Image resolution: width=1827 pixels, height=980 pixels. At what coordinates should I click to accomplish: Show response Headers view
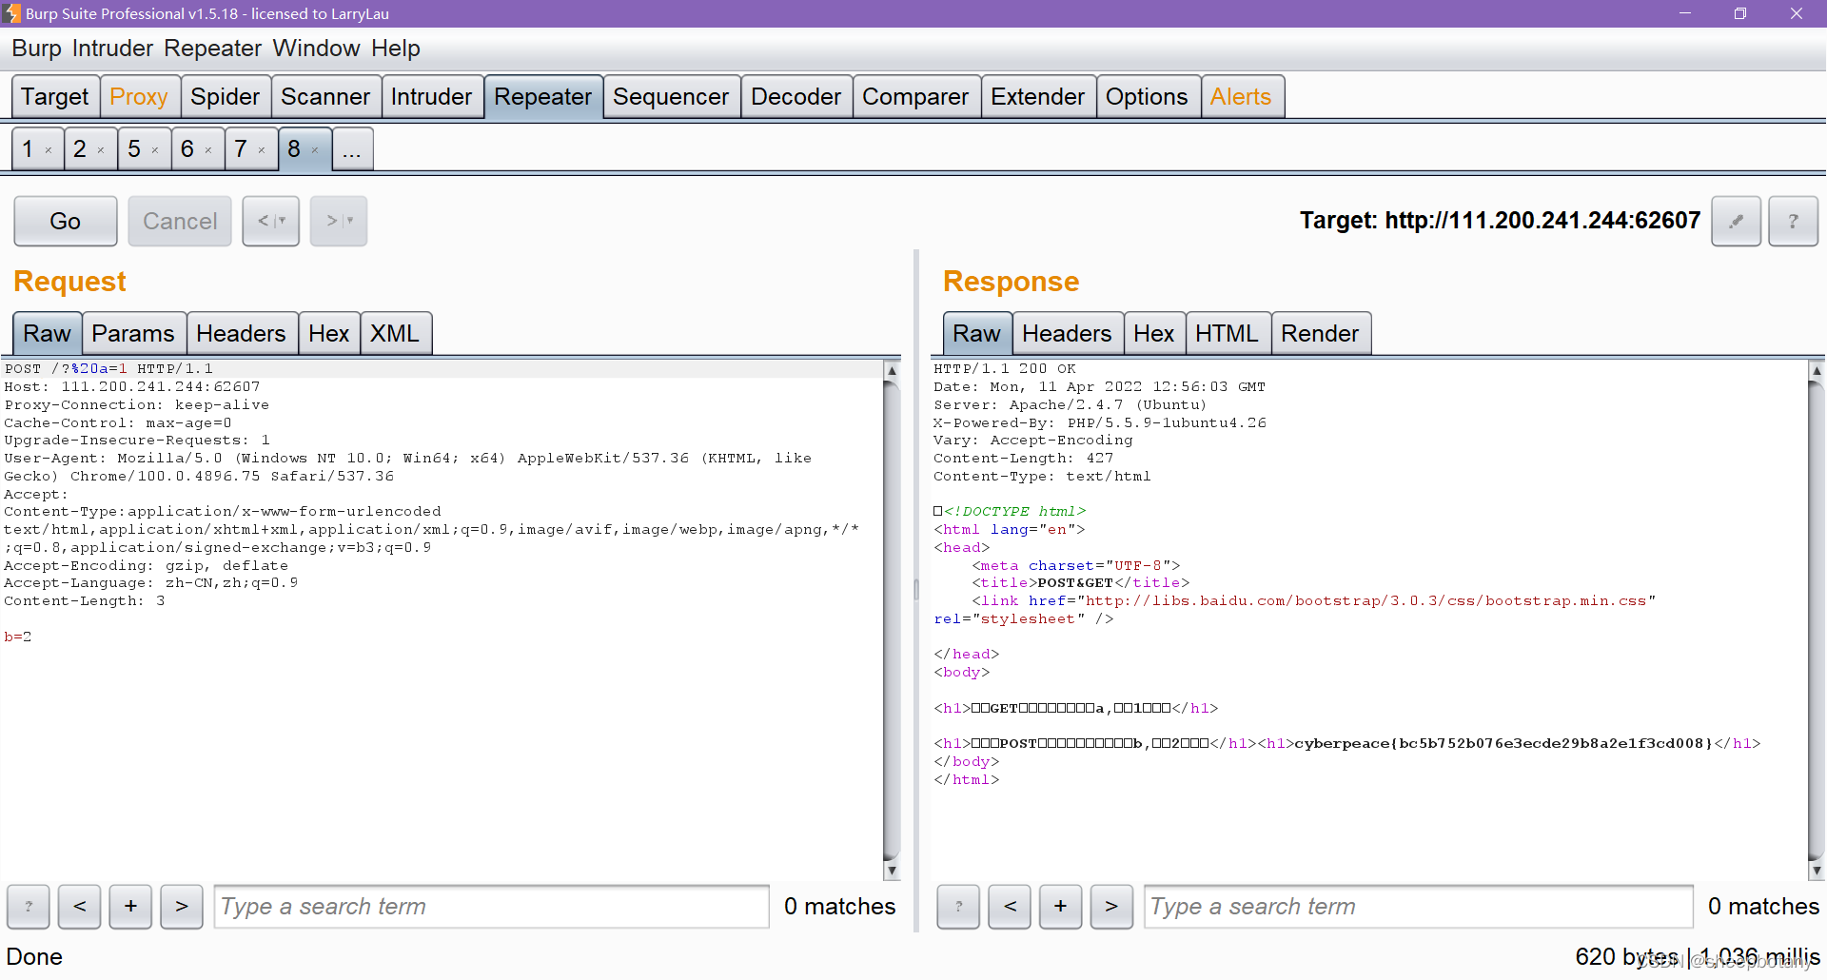coord(1067,334)
